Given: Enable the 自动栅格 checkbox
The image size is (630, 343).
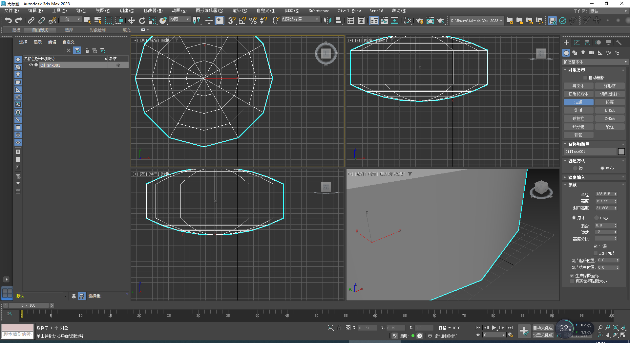Looking at the screenshot, I should tap(585, 78).
